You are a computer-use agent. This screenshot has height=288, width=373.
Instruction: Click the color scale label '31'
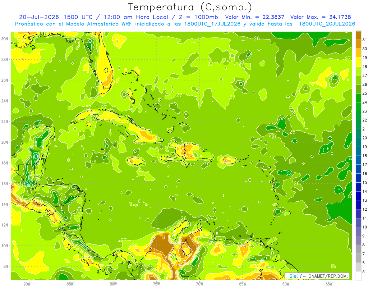click(365, 40)
